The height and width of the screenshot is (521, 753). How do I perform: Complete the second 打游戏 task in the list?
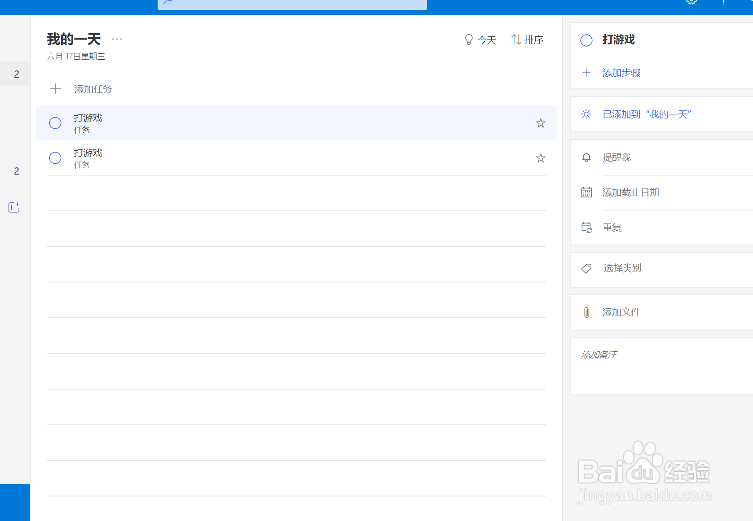point(55,158)
